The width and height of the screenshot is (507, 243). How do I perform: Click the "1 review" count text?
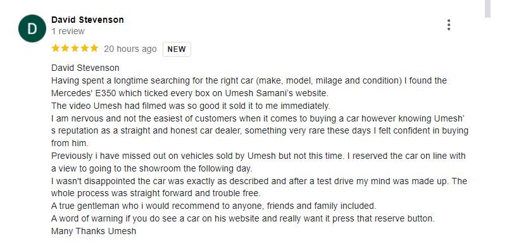coord(68,32)
